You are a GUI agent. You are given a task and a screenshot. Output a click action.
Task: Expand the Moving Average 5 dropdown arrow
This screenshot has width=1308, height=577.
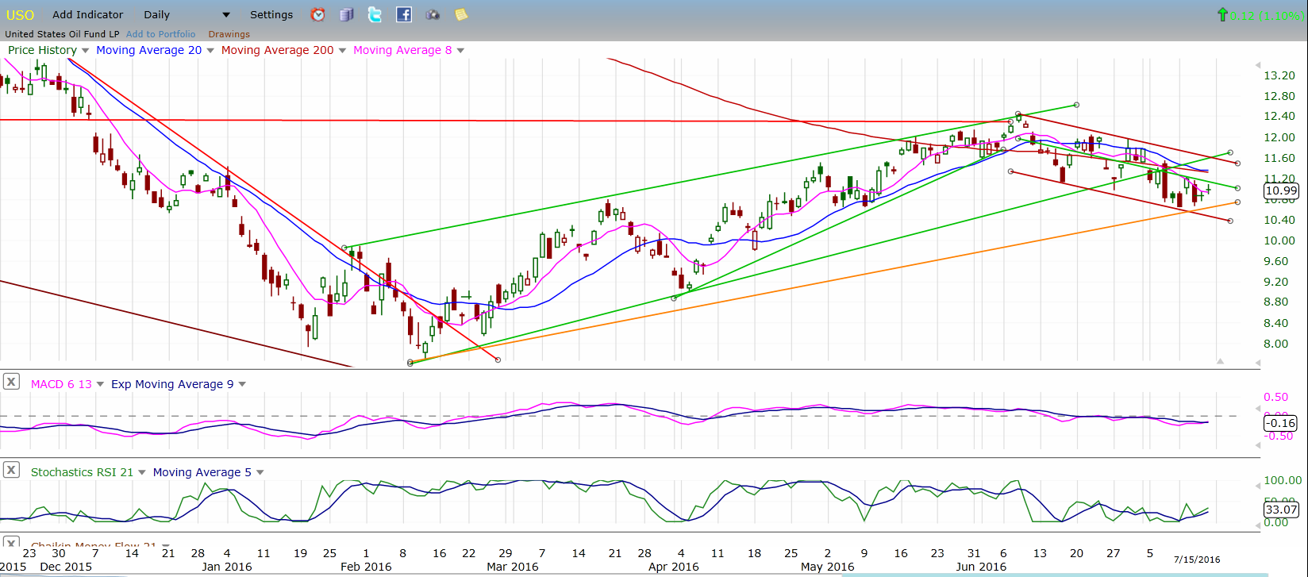click(x=260, y=473)
